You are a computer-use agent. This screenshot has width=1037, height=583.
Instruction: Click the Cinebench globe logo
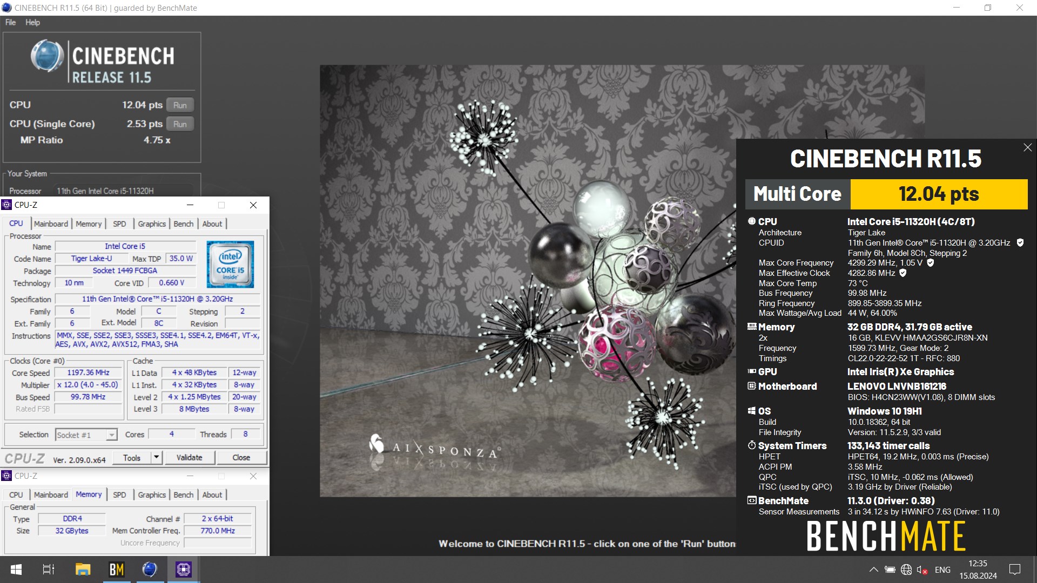(48, 56)
